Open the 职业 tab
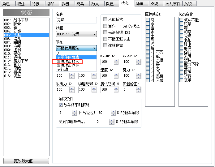The width and height of the screenshot is (215, 167). 23,4
